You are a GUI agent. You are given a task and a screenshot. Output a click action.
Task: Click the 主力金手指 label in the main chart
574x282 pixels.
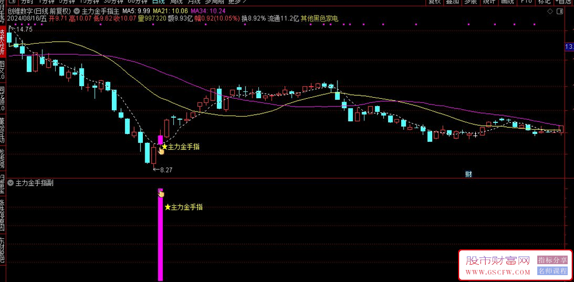(x=184, y=147)
